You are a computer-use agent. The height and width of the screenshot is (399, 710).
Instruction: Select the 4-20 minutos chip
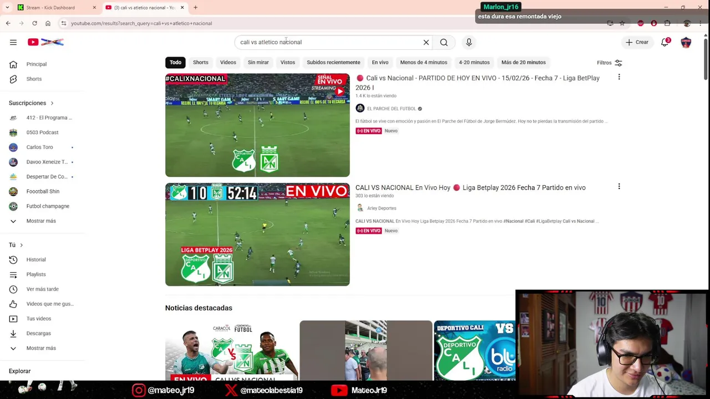point(474,62)
